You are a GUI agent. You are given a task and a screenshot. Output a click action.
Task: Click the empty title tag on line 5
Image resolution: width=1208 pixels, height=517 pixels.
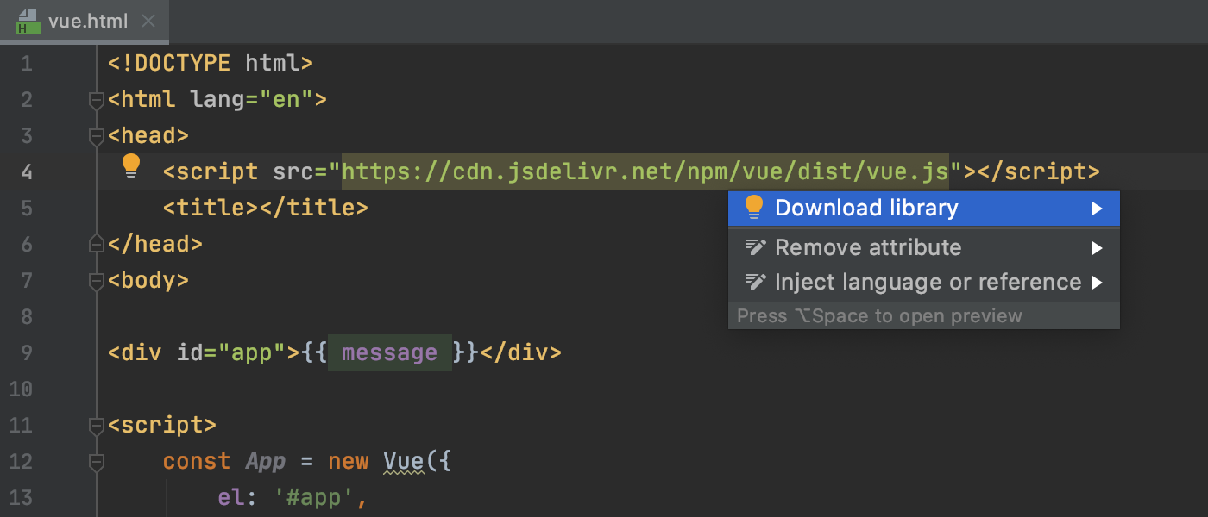266,208
